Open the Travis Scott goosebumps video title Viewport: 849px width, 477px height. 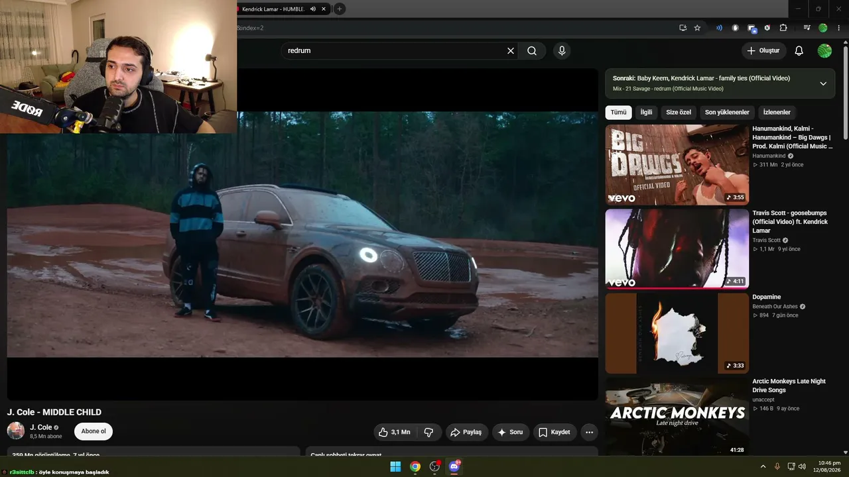point(790,222)
